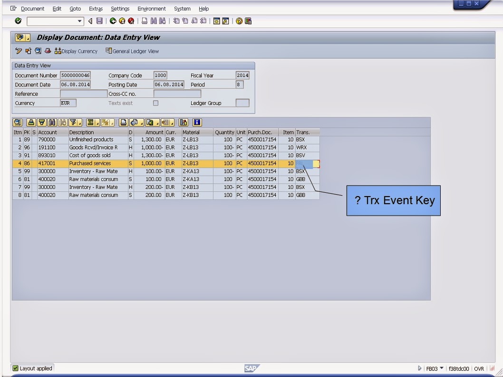Image resolution: width=503 pixels, height=377 pixels.
Task: Click the green Continue checkmark icon
Action: [x=17, y=20]
